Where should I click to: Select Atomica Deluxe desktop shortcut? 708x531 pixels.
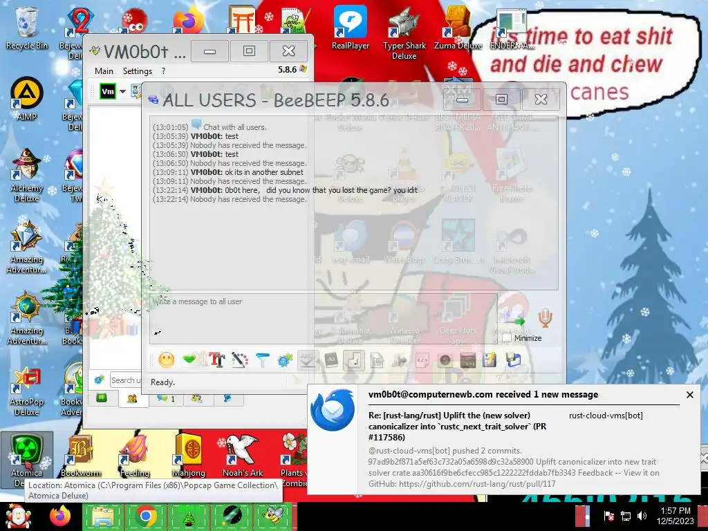tap(27, 460)
